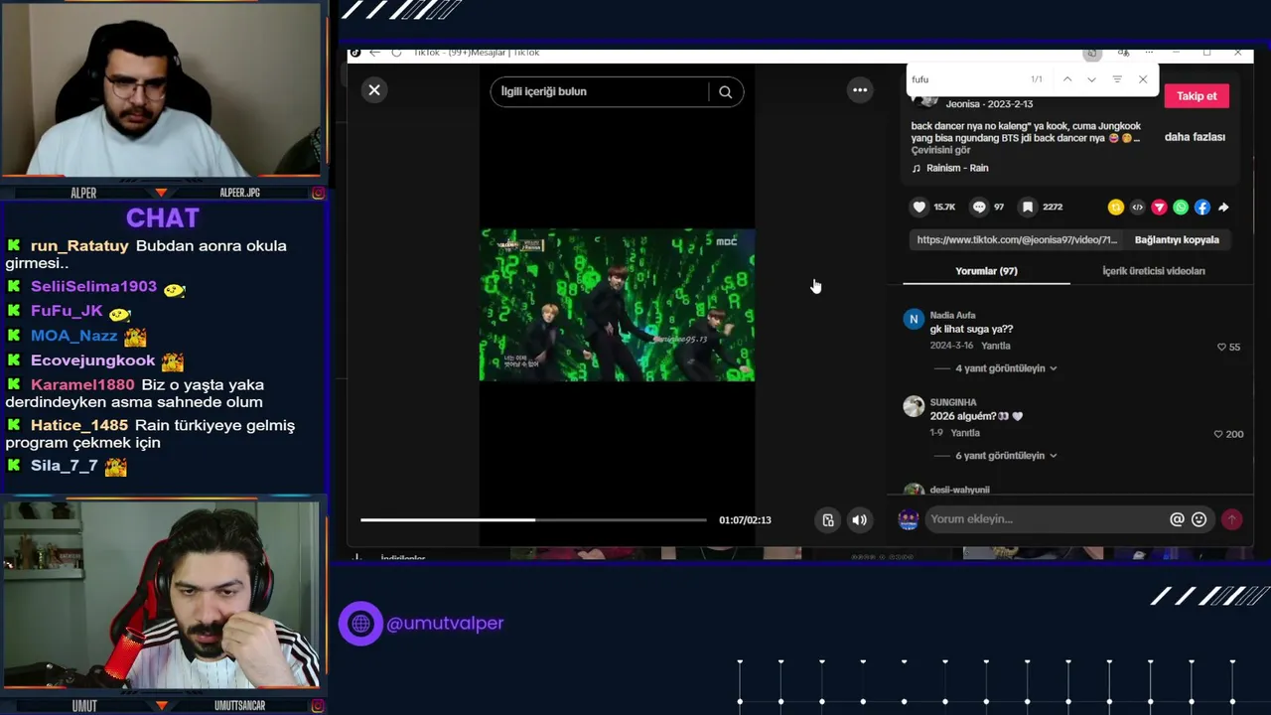Click chat username 'Ecovejungkook'
The height and width of the screenshot is (715, 1271).
point(92,360)
